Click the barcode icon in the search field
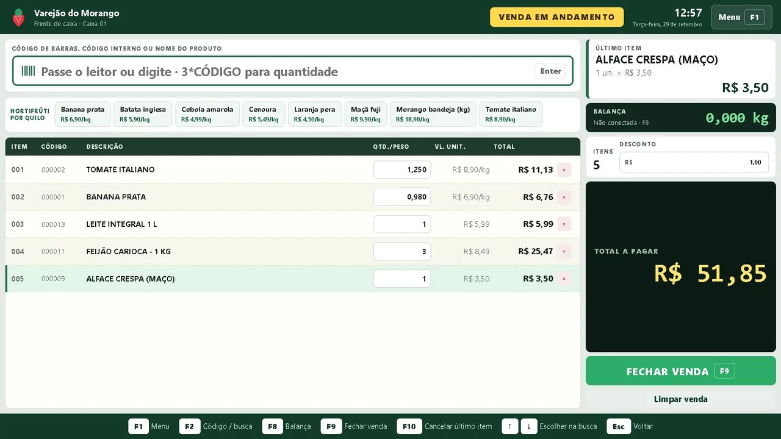 click(x=28, y=71)
